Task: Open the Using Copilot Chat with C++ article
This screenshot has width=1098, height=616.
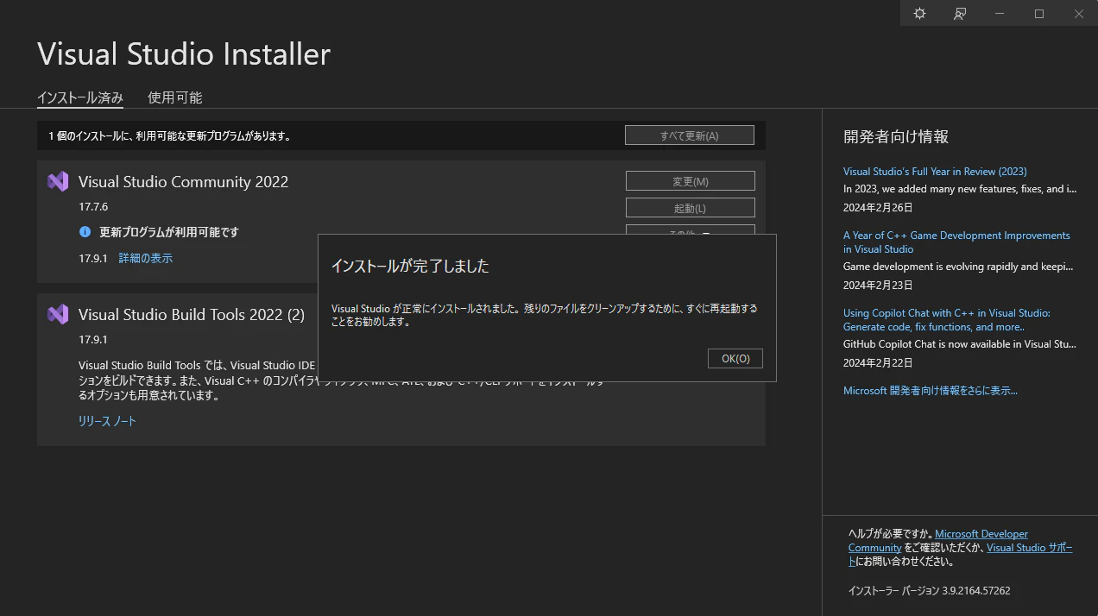Action: point(947,320)
